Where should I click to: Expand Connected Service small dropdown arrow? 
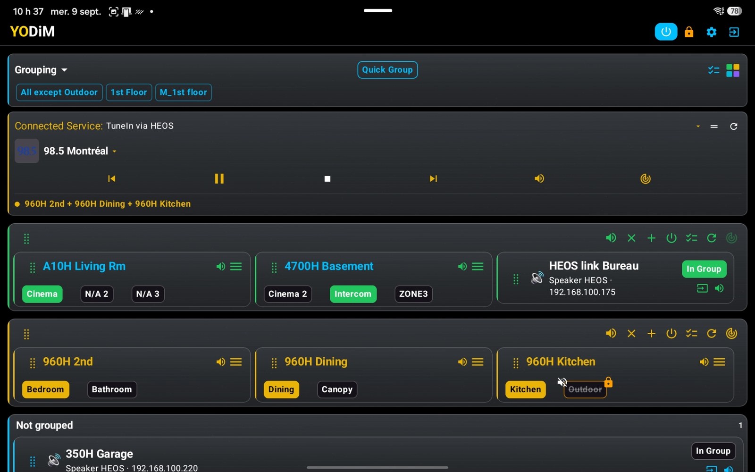[697, 126]
